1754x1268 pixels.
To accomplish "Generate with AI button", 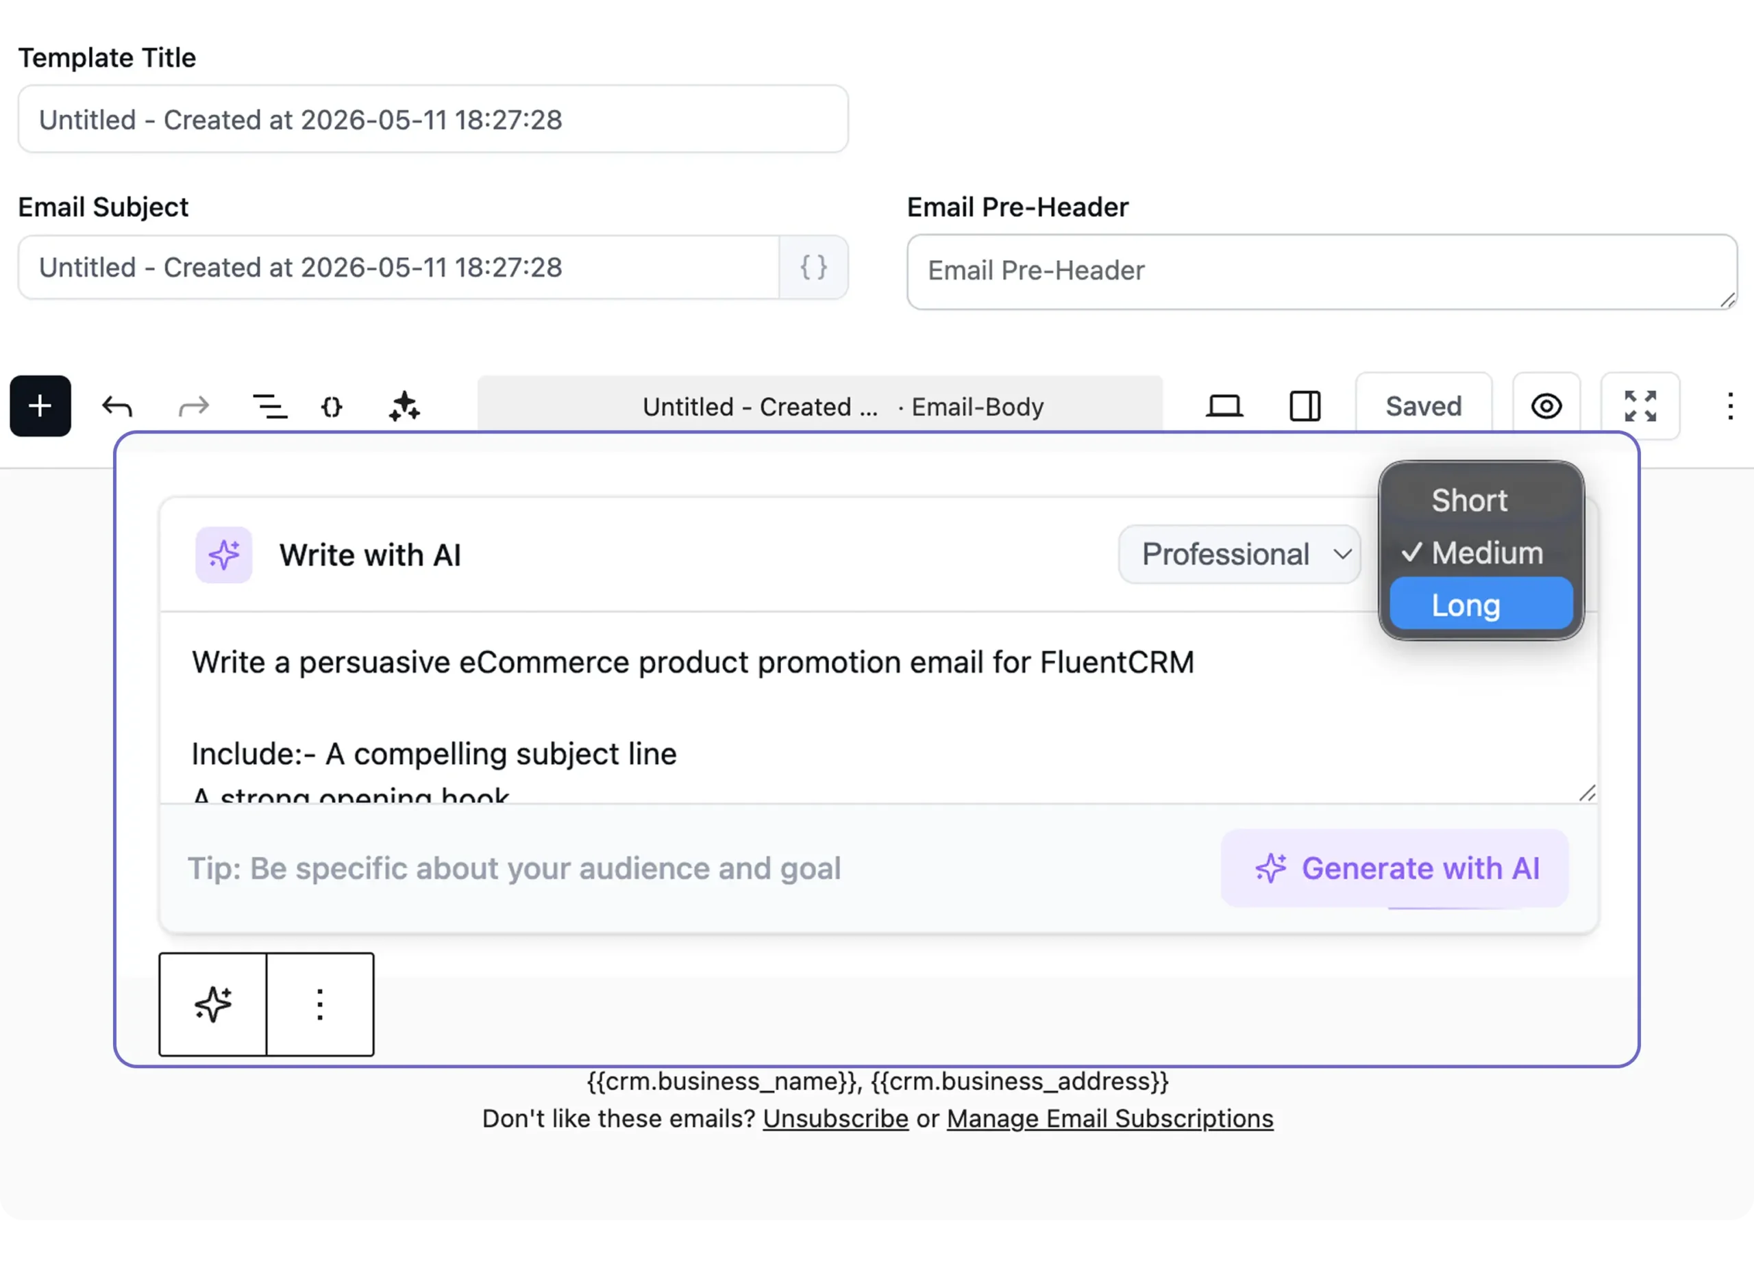I will [x=1395, y=869].
